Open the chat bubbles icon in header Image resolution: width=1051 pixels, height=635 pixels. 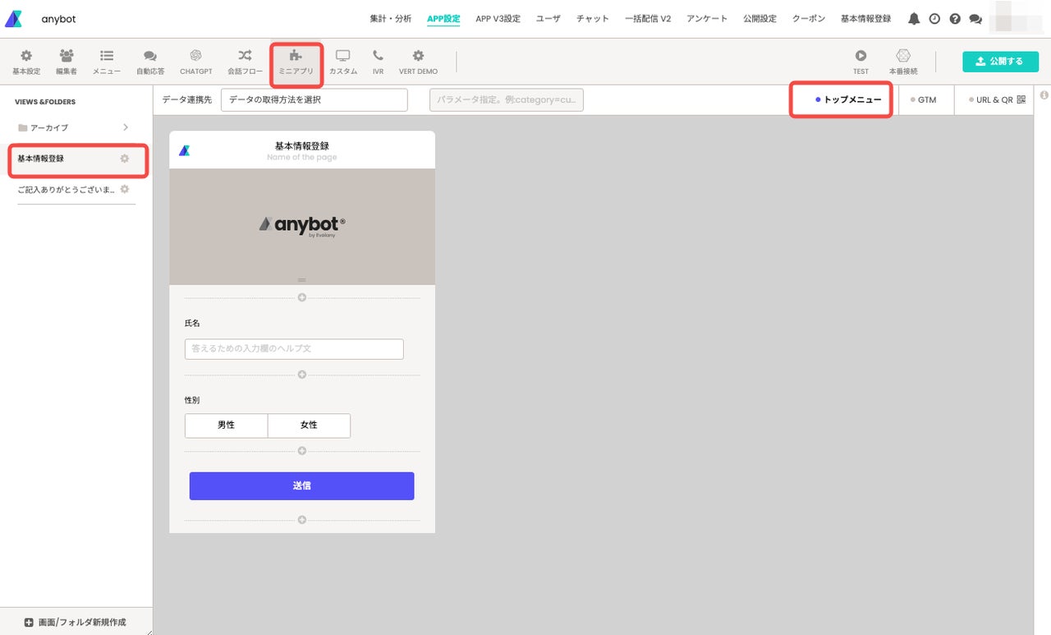[975, 19]
